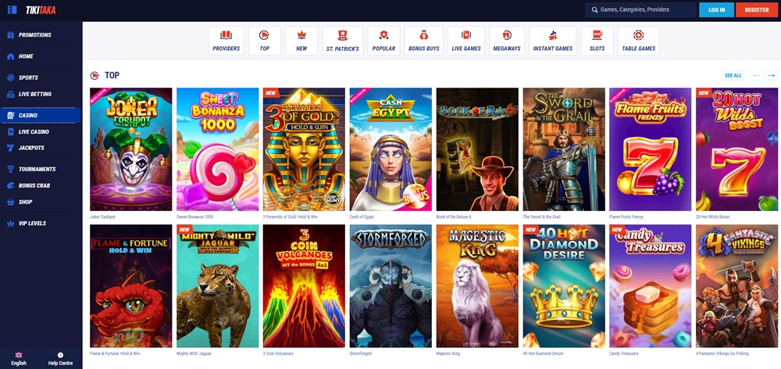The width and height of the screenshot is (781, 369).
Task: Click the Sports ball icon in sidebar
Action: tap(10, 78)
